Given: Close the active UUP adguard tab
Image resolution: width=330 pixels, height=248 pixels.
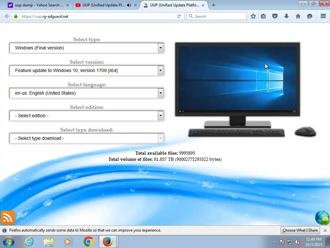Looking at the screenshot, I should (203, 5).
